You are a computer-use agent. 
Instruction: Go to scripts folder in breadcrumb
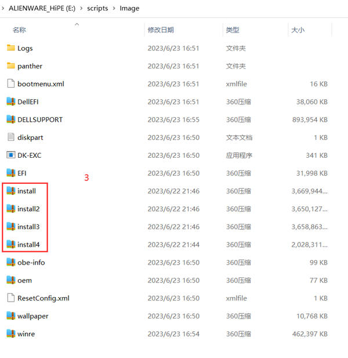click(x=97, y=8)
